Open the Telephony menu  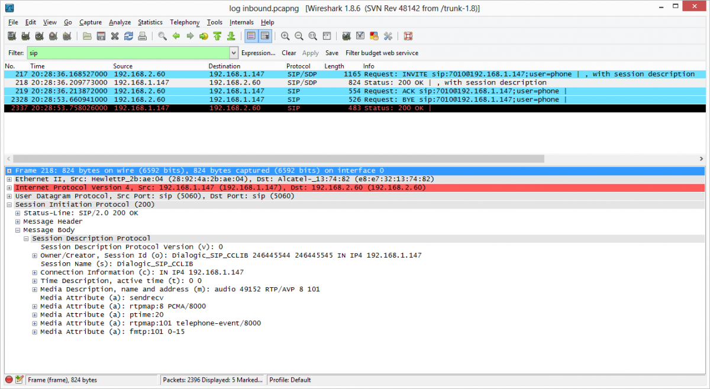185,22
